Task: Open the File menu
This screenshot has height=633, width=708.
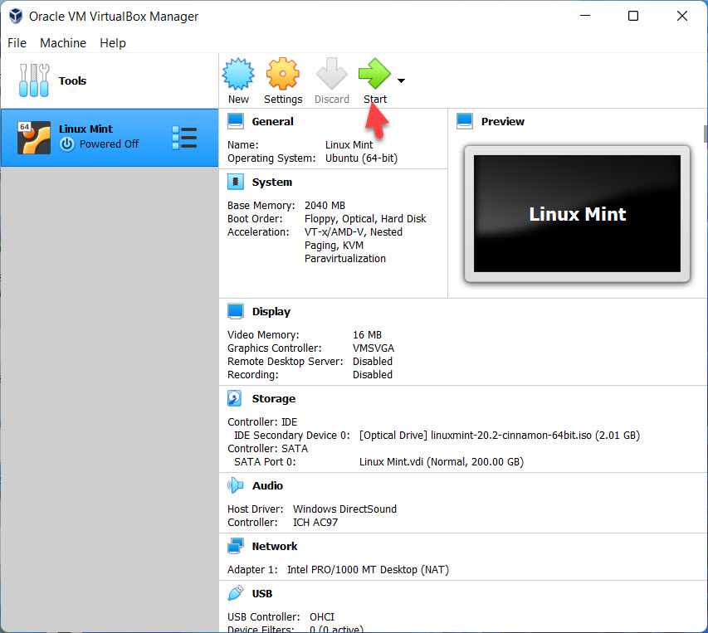Action: (x=17, y=43)
